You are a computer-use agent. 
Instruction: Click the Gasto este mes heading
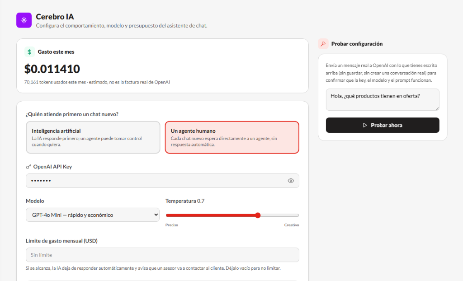[56, 52]
